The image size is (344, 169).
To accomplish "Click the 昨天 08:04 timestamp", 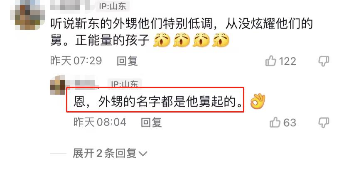I will [100, 122].
